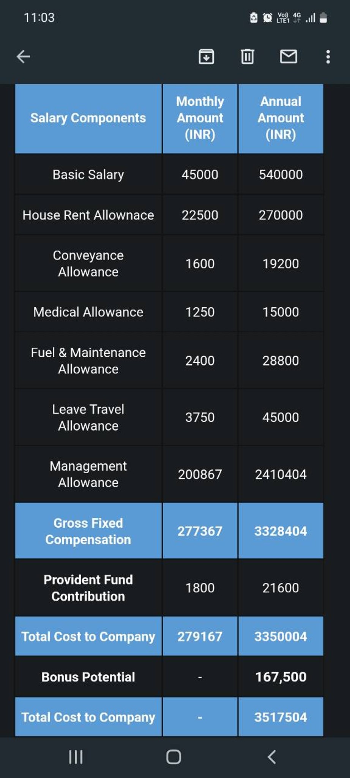This screenshot has width=350, height=778.
Task: Select the Gross Fixed Compensation row label
Action: point(88,531)
